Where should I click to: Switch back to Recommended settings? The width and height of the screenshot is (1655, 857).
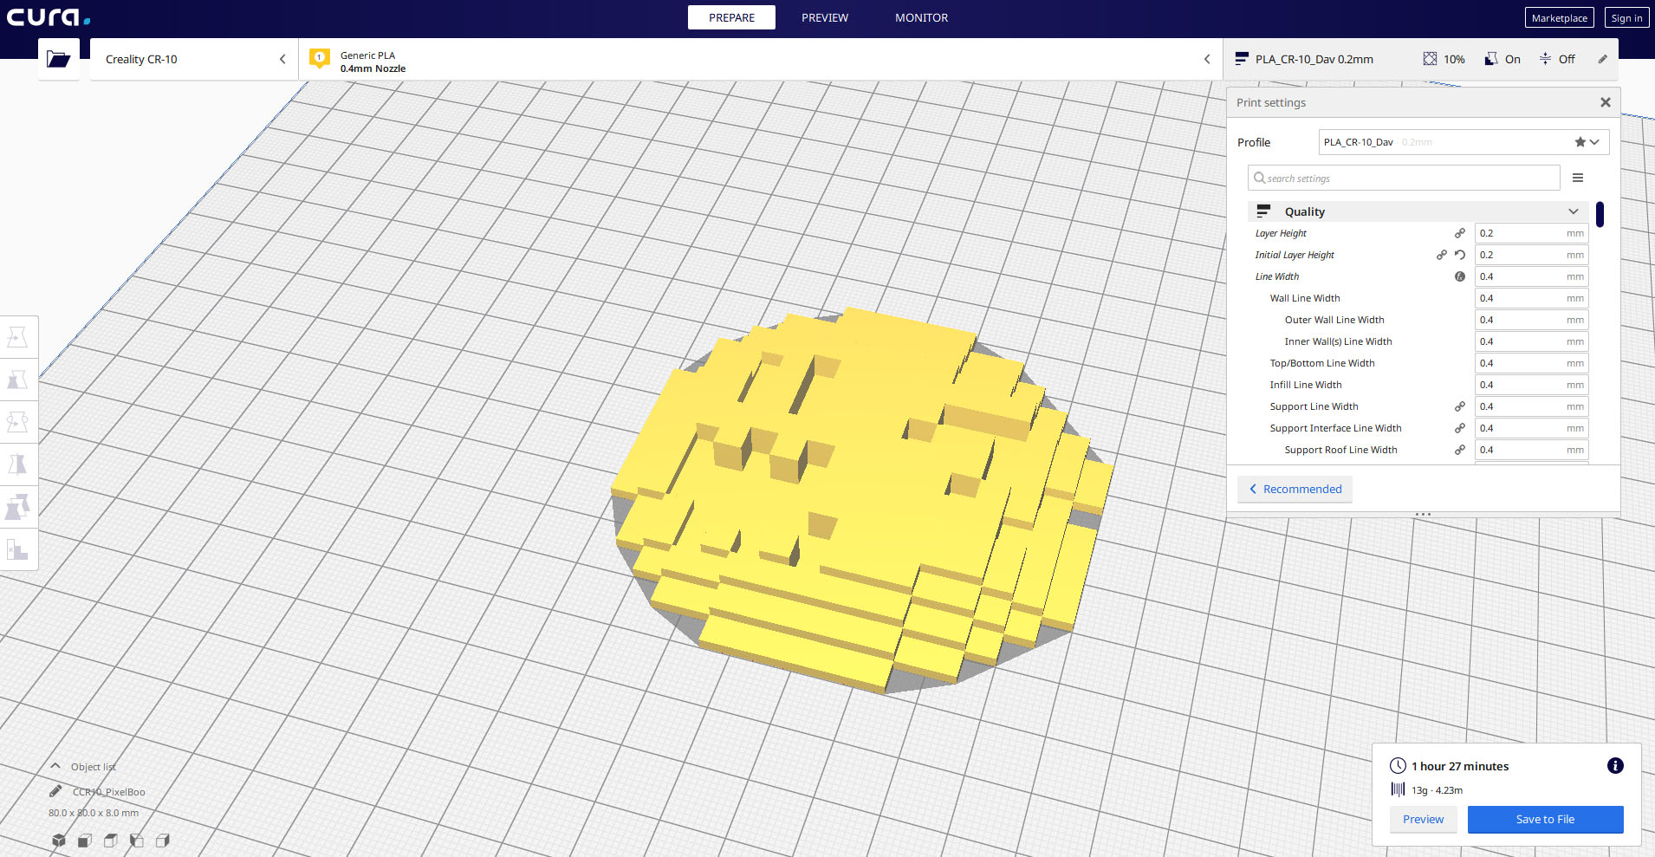coord(1295,489)
